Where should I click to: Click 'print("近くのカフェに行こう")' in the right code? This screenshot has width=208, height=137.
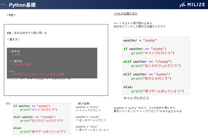[156, 66]
